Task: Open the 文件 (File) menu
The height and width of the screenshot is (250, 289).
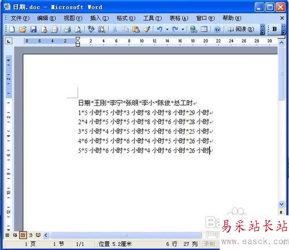Action: 20,18
